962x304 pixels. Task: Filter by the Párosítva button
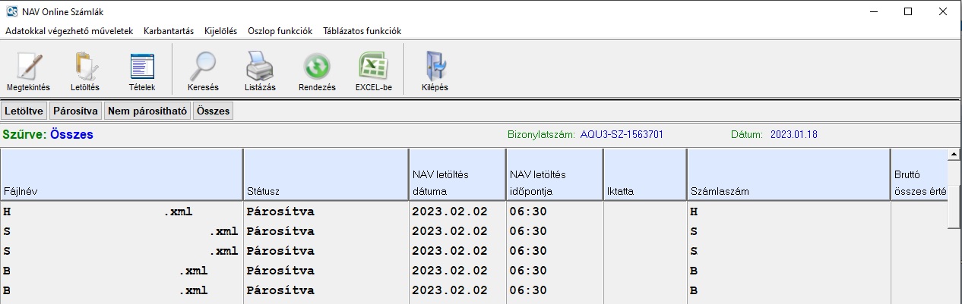pyautogui.click(x=75, y=111)
